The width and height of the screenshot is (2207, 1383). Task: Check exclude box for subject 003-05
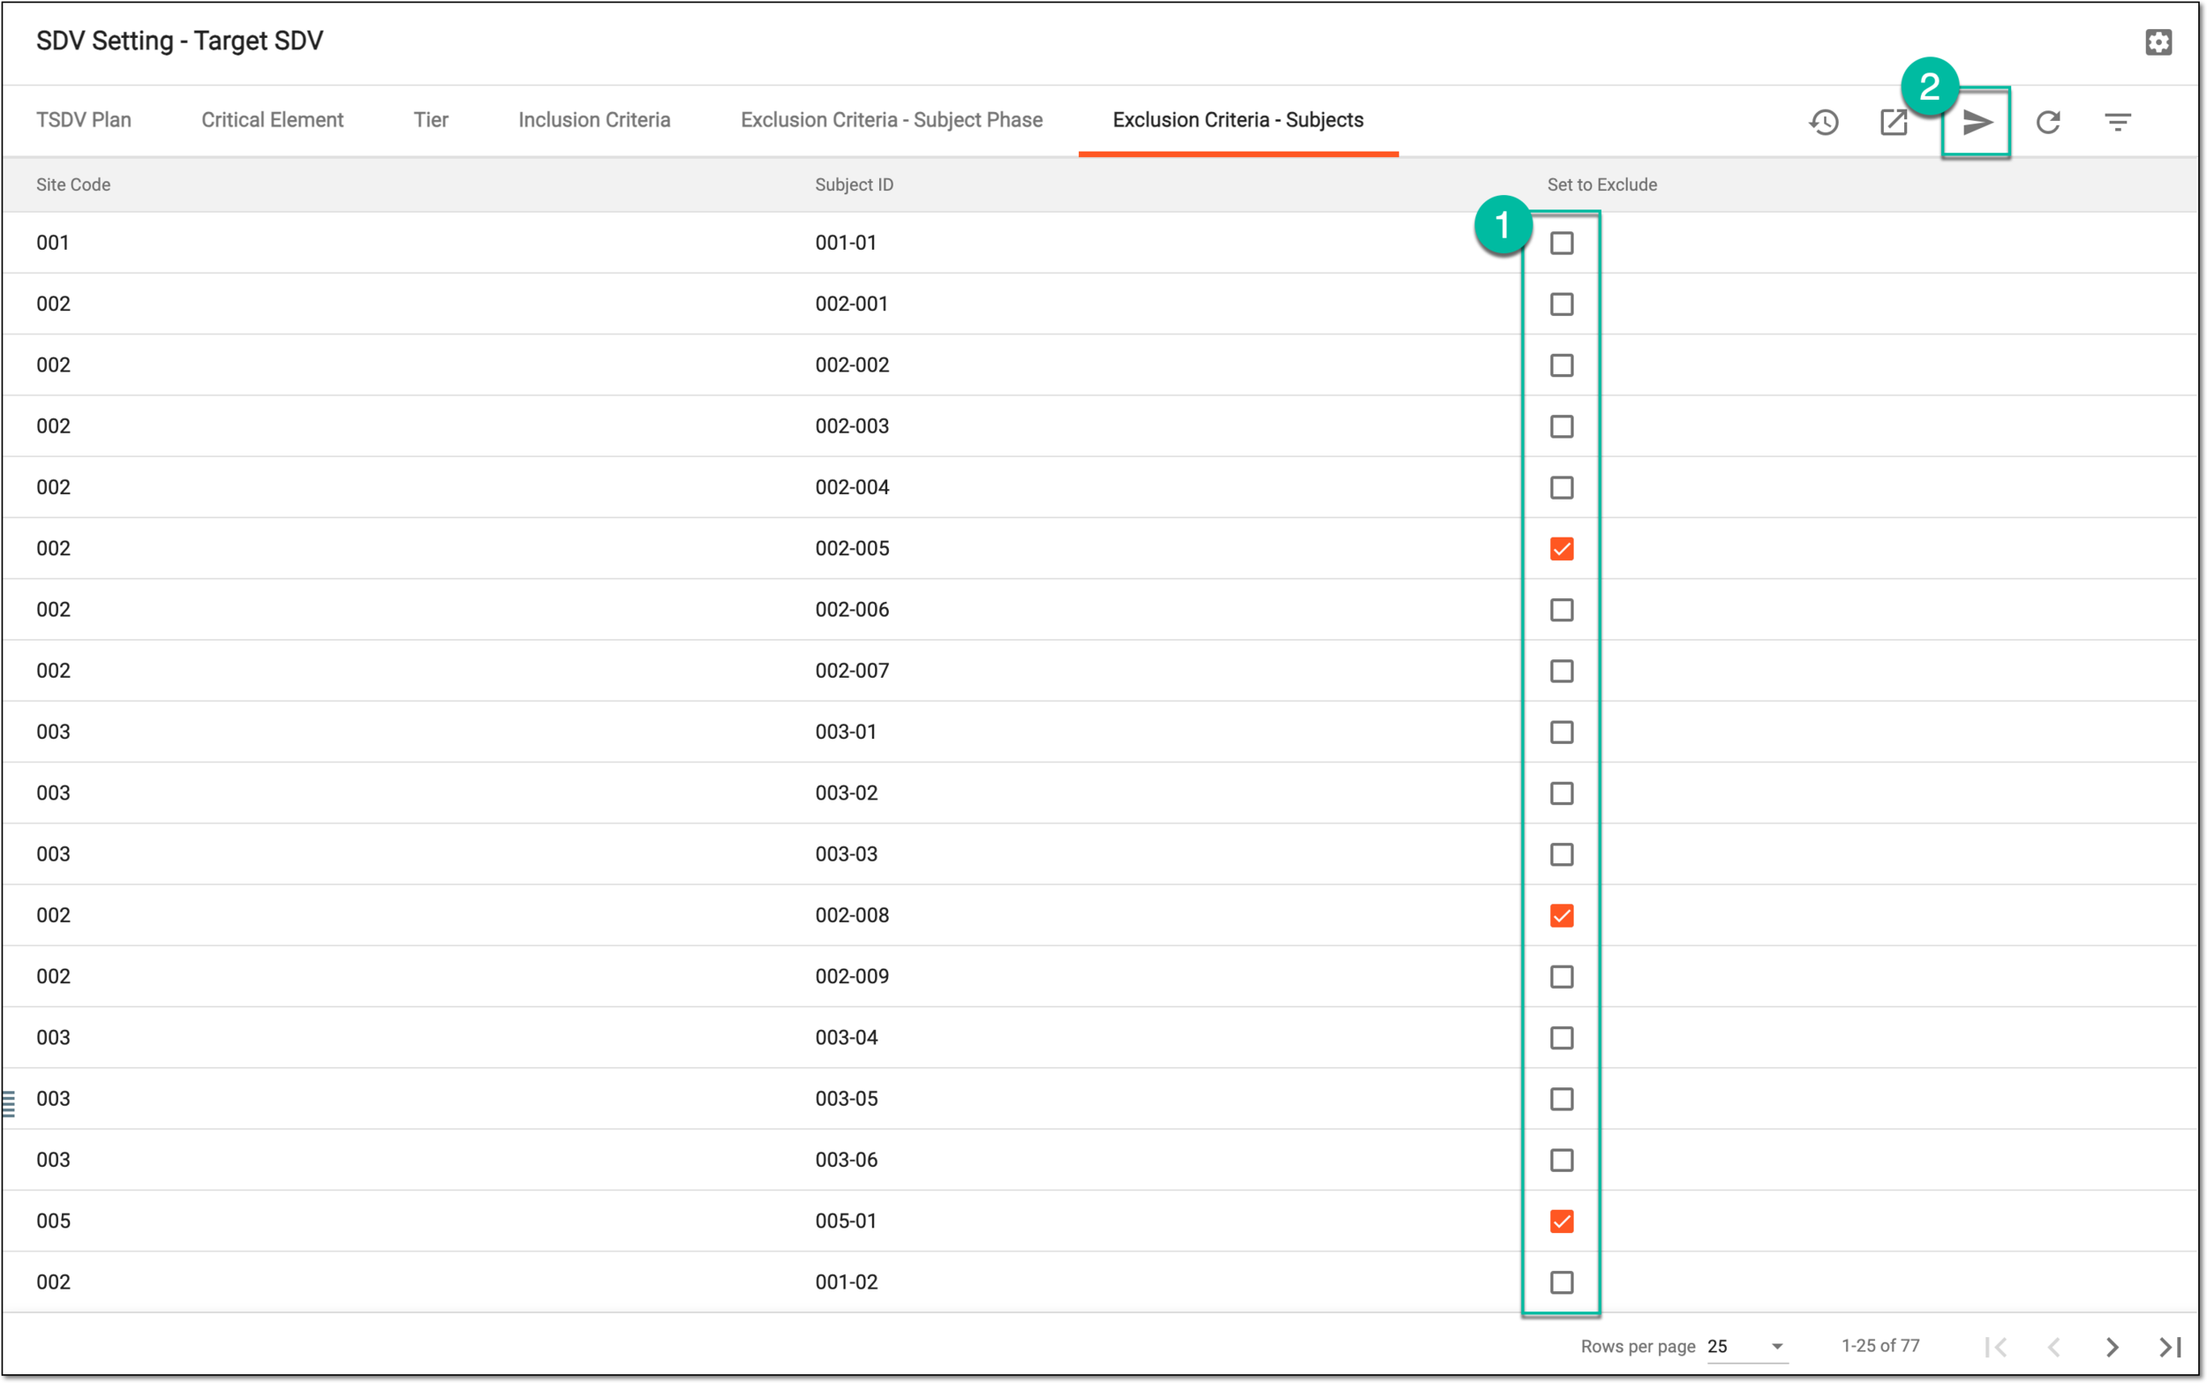tap(1562, 1100)
